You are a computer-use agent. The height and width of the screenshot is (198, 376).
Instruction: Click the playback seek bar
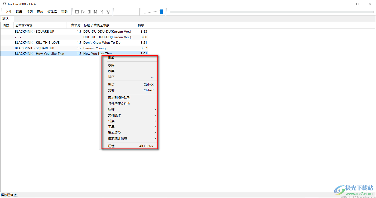tap(272, 12)
